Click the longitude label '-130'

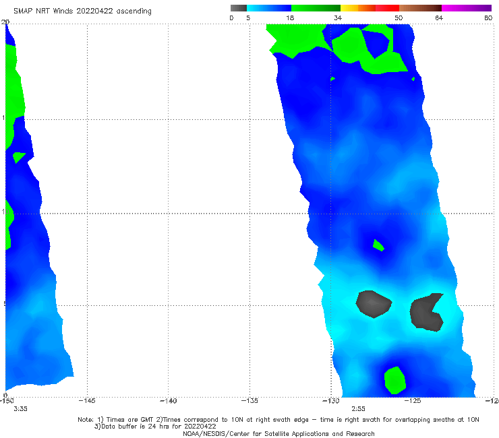pos(331,401)
